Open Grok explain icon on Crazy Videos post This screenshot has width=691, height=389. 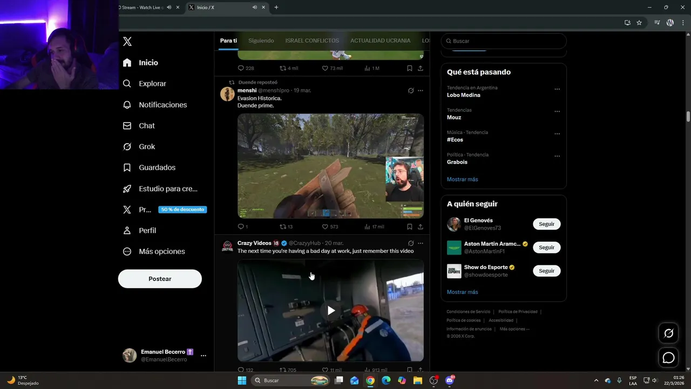[x=411, y=243]
